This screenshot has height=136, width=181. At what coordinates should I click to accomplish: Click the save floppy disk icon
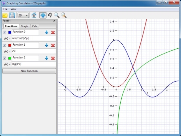click(12, 15)
